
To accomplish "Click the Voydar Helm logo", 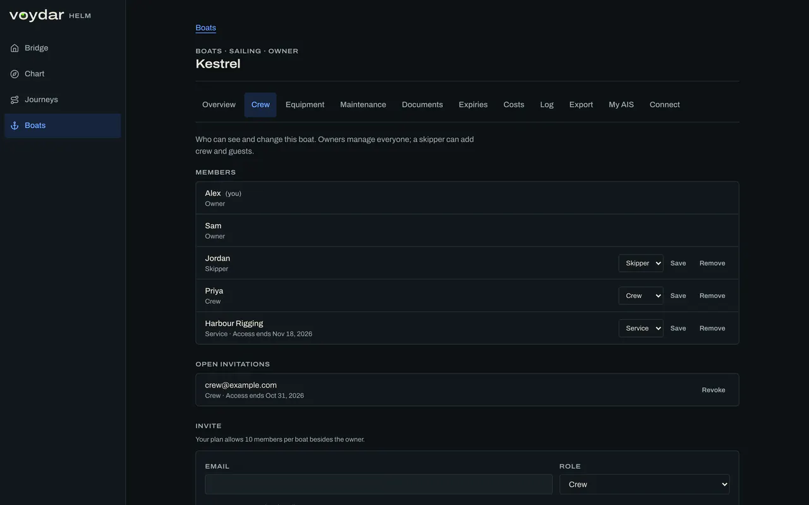I will pos(50,15).
